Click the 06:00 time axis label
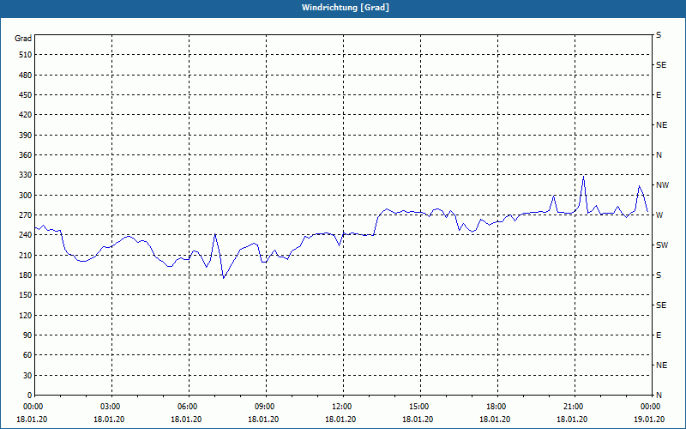 (x=189, y=407)
